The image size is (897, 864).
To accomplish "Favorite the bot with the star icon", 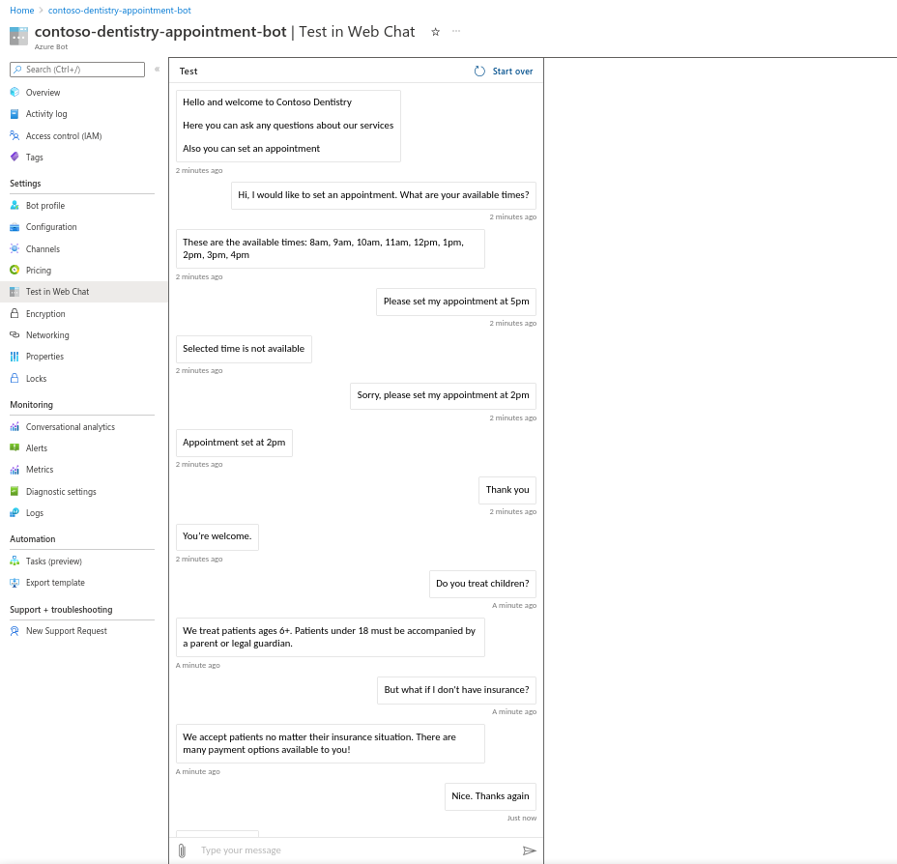I will pyautogui.click(x=435, y=32).
